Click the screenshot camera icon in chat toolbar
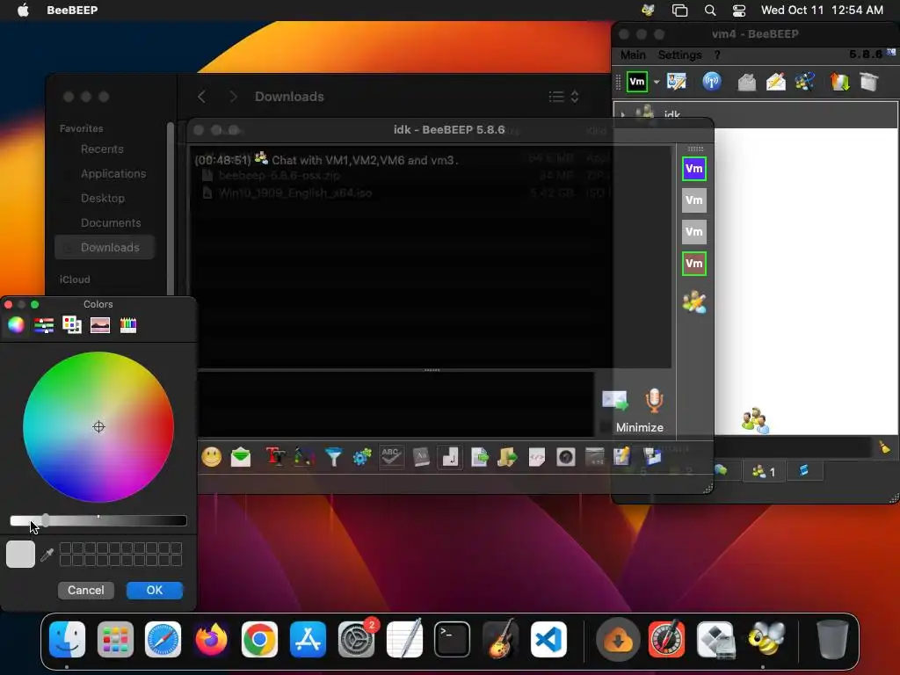This screenshot has height=675, width=900. pyautogui.click(x=566, y=457)
